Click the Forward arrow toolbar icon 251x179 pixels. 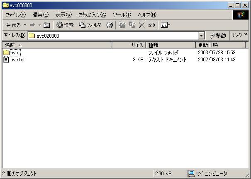[32, 25]
